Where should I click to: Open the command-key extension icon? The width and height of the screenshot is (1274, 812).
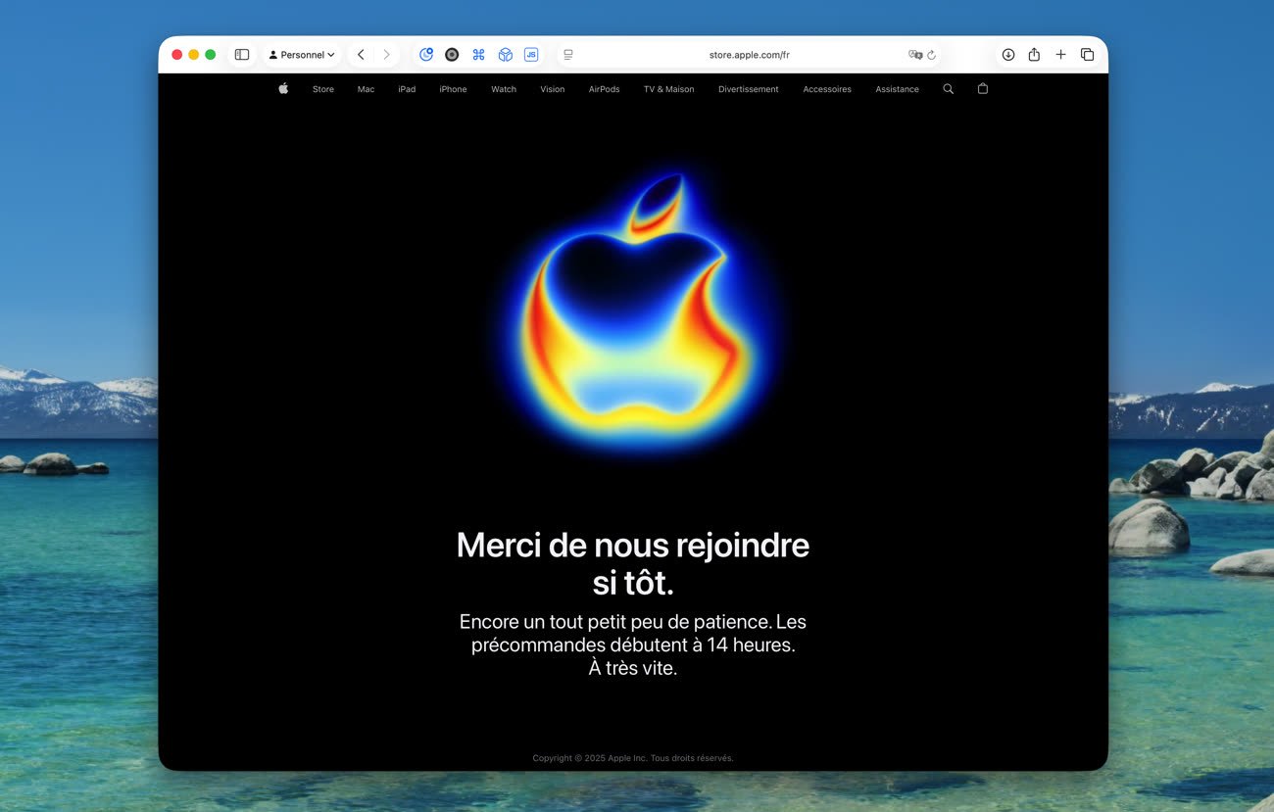478,55
